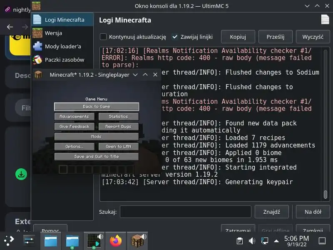Click the Kopiuj button

238,37
